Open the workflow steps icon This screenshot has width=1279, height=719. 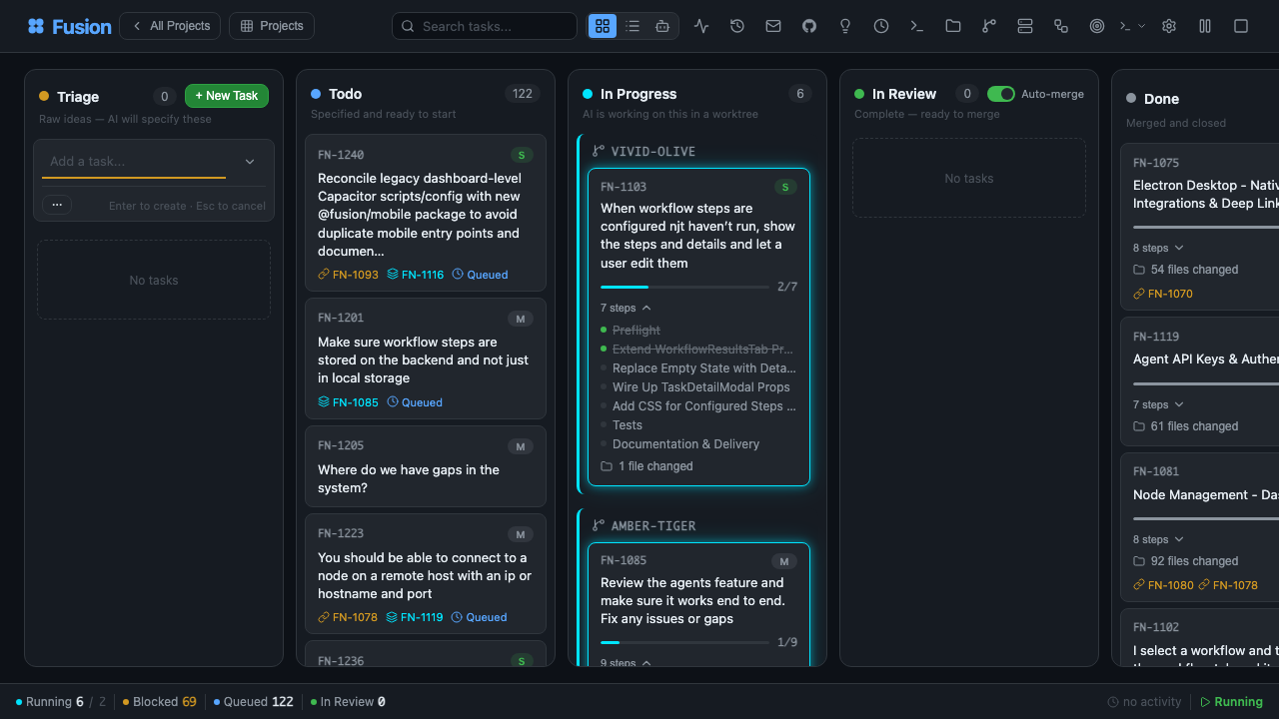click(x=1061, y=26)
